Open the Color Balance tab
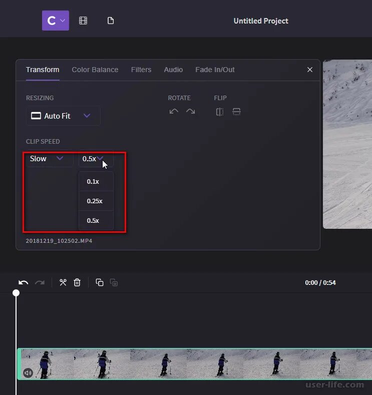372x395 pixels. 95,70
